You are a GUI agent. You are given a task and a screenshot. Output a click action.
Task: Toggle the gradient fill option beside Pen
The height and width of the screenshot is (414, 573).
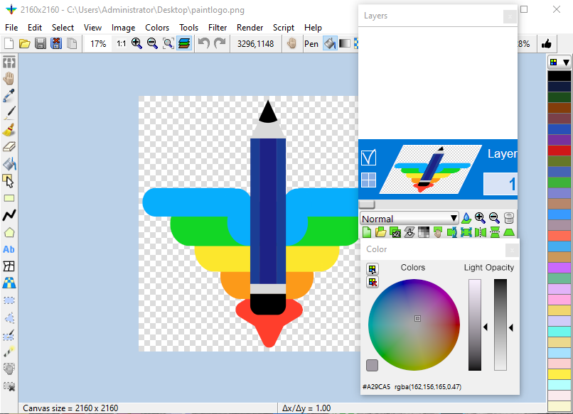(x=345, y=44)
